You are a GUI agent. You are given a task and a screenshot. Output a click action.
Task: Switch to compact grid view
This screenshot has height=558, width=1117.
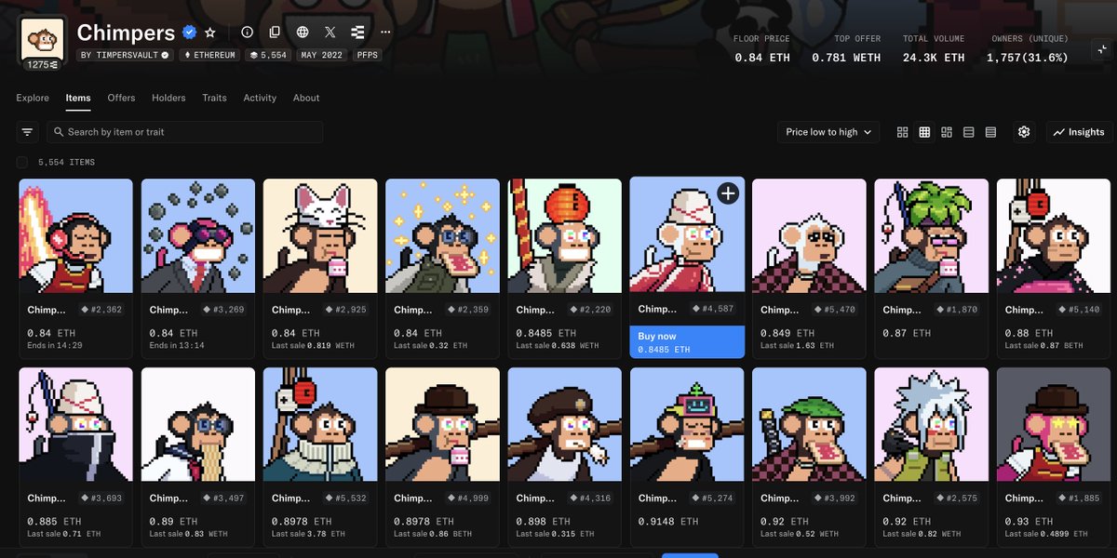pos(924,132)
